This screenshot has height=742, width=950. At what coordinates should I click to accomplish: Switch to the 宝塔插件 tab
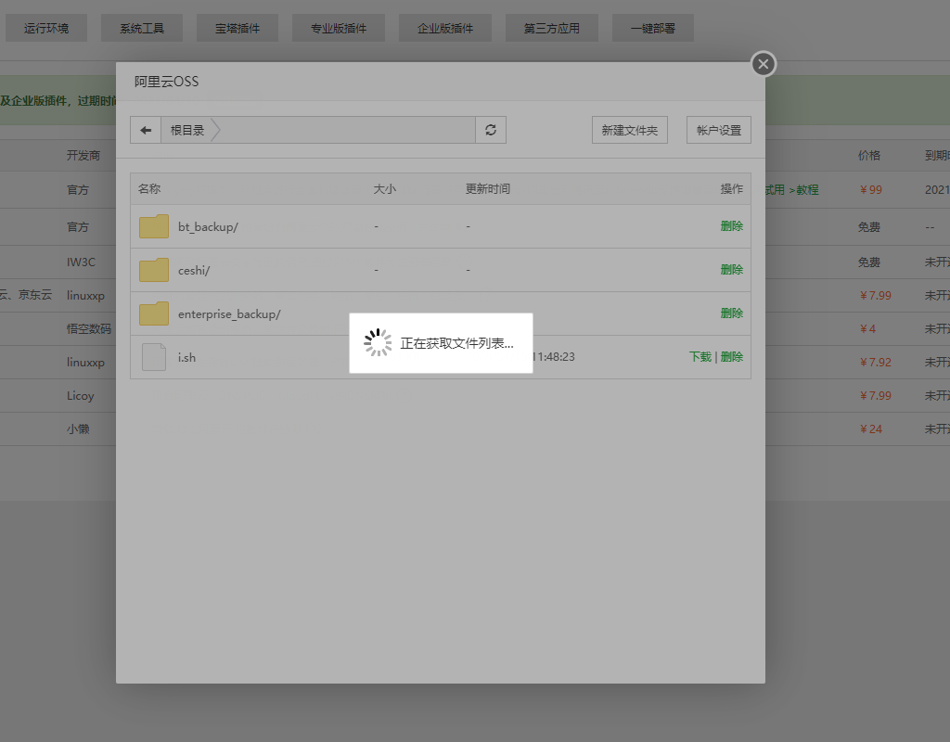[x=237, y=29]
